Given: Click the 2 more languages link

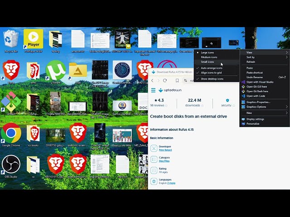Looking at the screenshot, I should (171, 183).
